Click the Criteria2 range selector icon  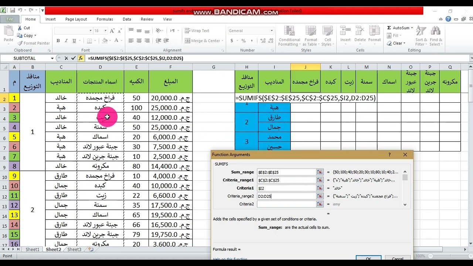320,204
